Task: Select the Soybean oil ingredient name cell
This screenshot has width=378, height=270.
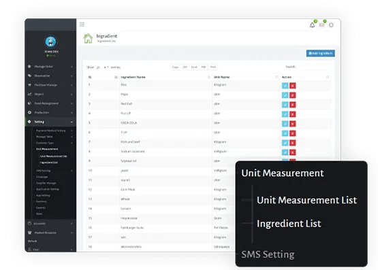Action: [x=129, y=161]
